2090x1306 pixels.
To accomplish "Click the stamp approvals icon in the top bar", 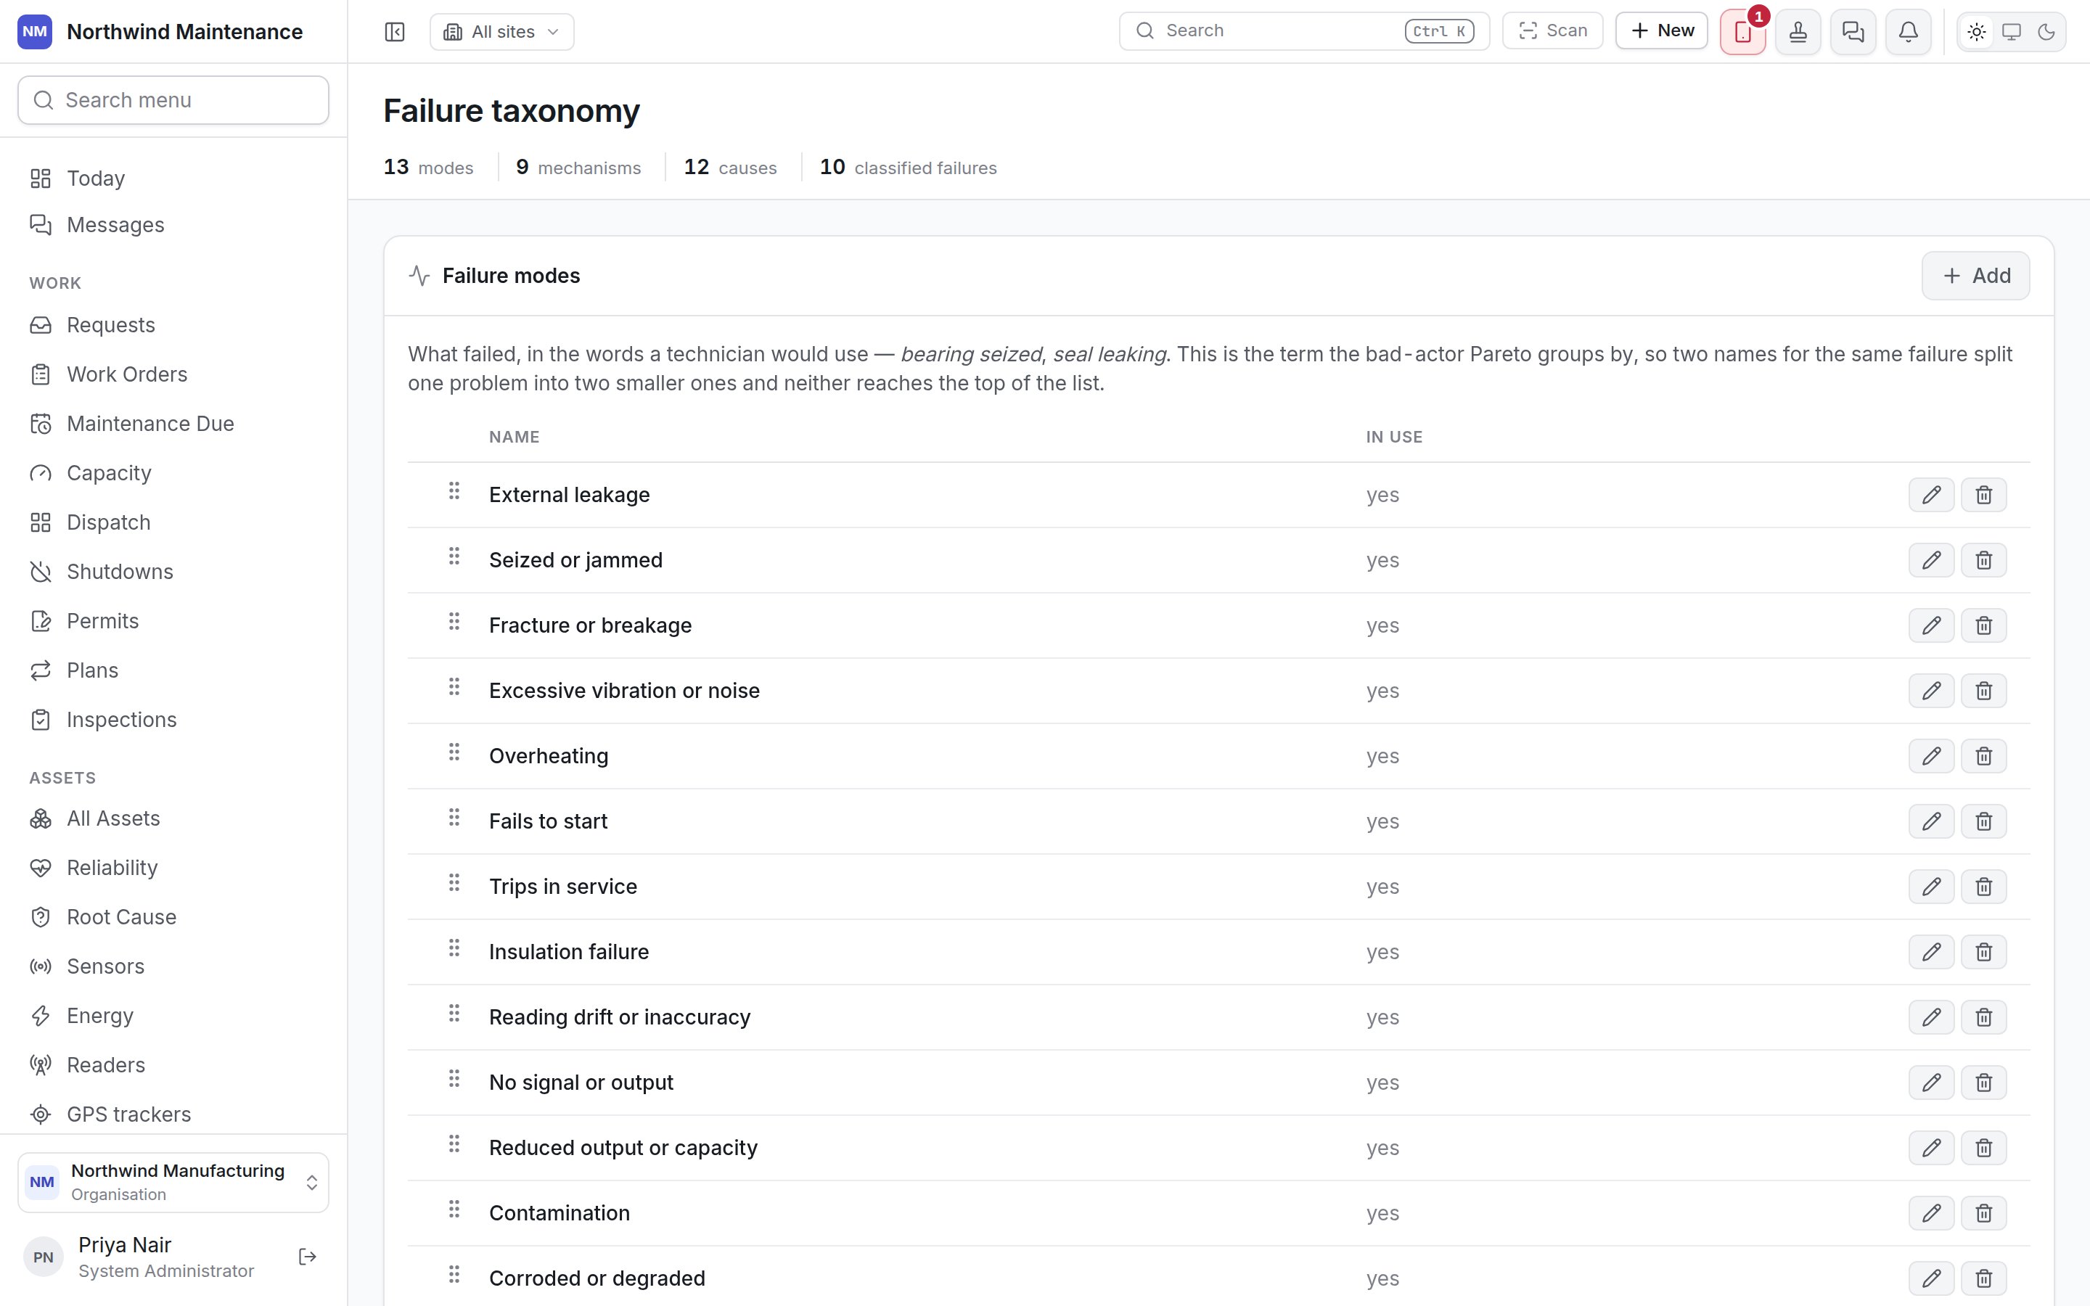I will click(x=1798, y=32).
